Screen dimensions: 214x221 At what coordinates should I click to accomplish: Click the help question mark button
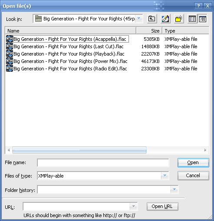pyautogui.click(x=198, y=6)
